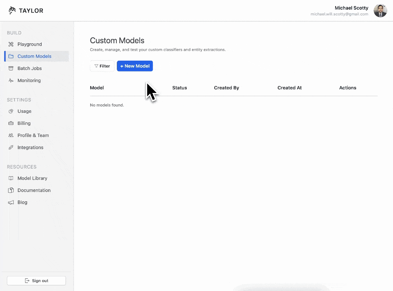Select Playground from the Build menu
The width and height of the screenshot is (393, 291).
click(x=30, y=44)
